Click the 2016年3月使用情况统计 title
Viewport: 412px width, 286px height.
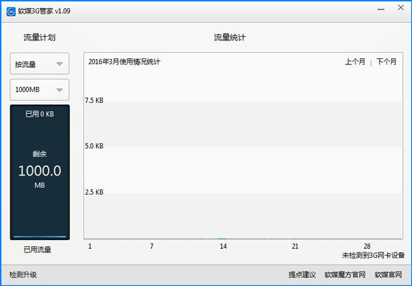click(124, 62)
